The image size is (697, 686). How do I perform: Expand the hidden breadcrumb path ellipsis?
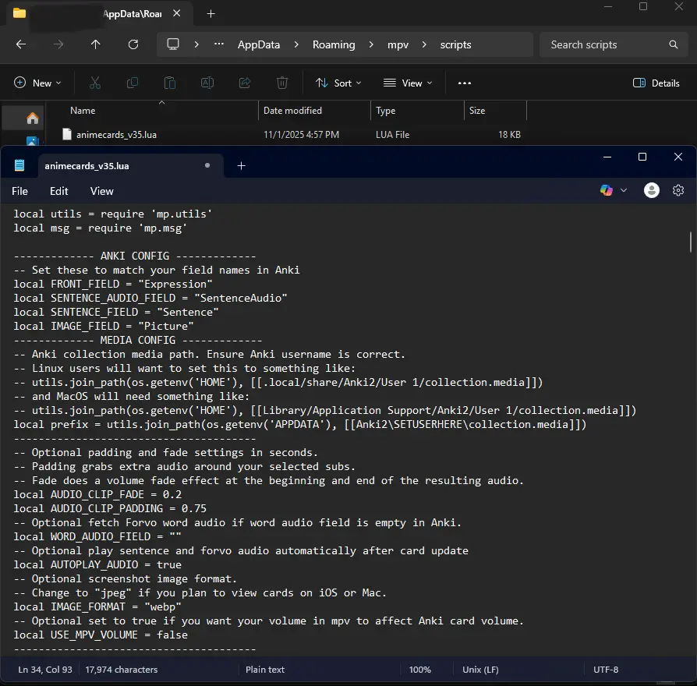pyautogui.click(x=219, y=44)
